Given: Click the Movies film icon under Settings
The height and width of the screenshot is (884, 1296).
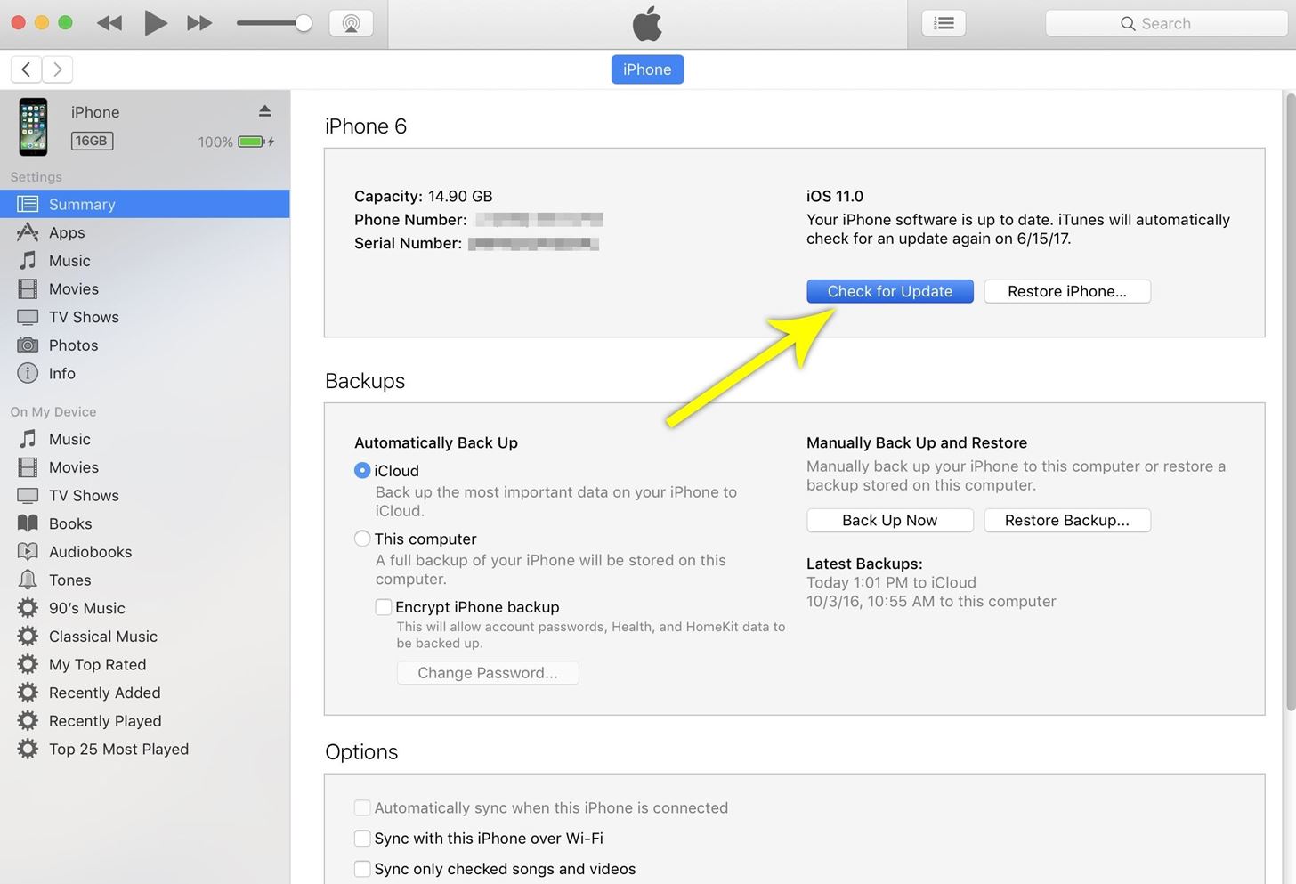Looking at the screenshot, I should (x=28, y=288).
